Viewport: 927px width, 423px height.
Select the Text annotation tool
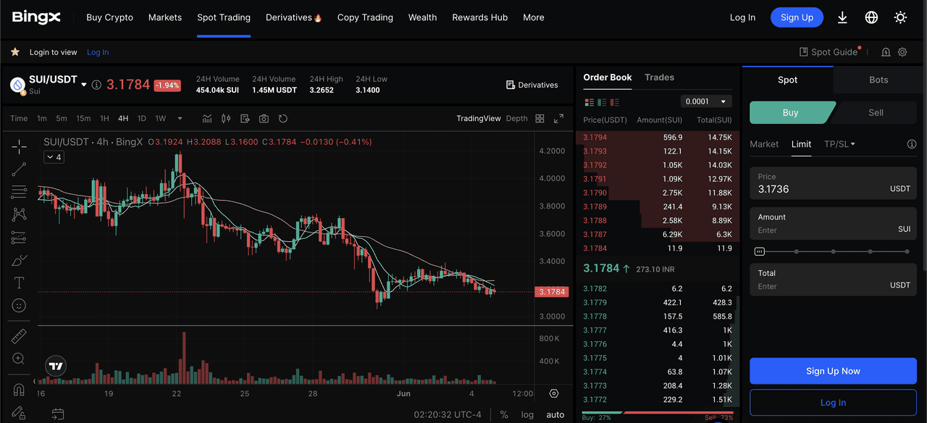coord(19,282)
